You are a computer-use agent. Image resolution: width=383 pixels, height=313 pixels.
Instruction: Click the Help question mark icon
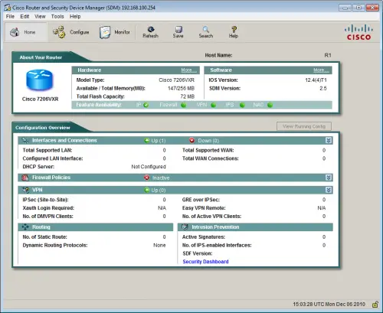[x=234, y=29]
